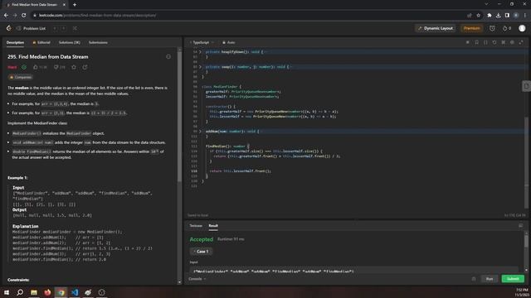Image resolution: width=531 pixels, height=298 pixels.
Task: Go to the next problem arrow
Action: point(64,28)
